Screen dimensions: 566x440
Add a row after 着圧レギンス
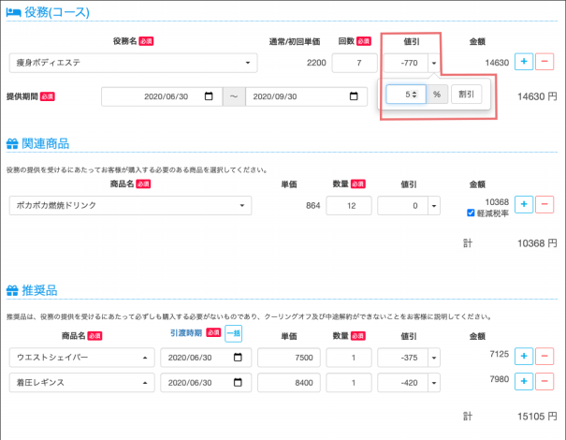pos(523,381)
